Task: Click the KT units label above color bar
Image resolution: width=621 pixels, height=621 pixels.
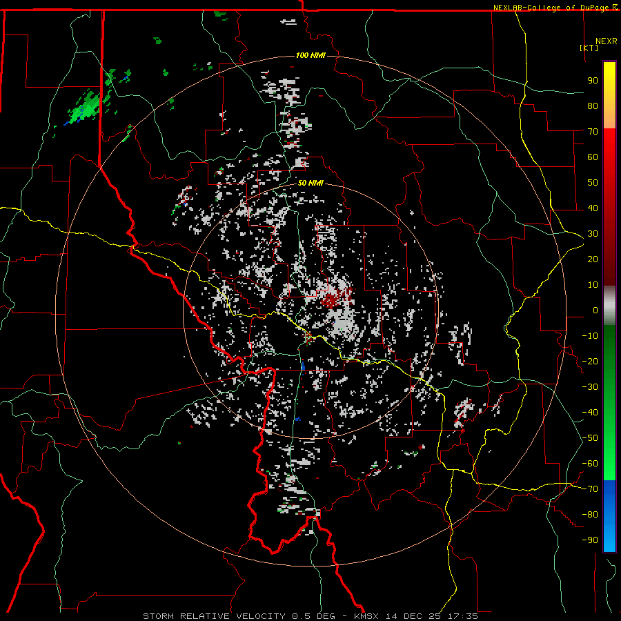Action: 589,48
